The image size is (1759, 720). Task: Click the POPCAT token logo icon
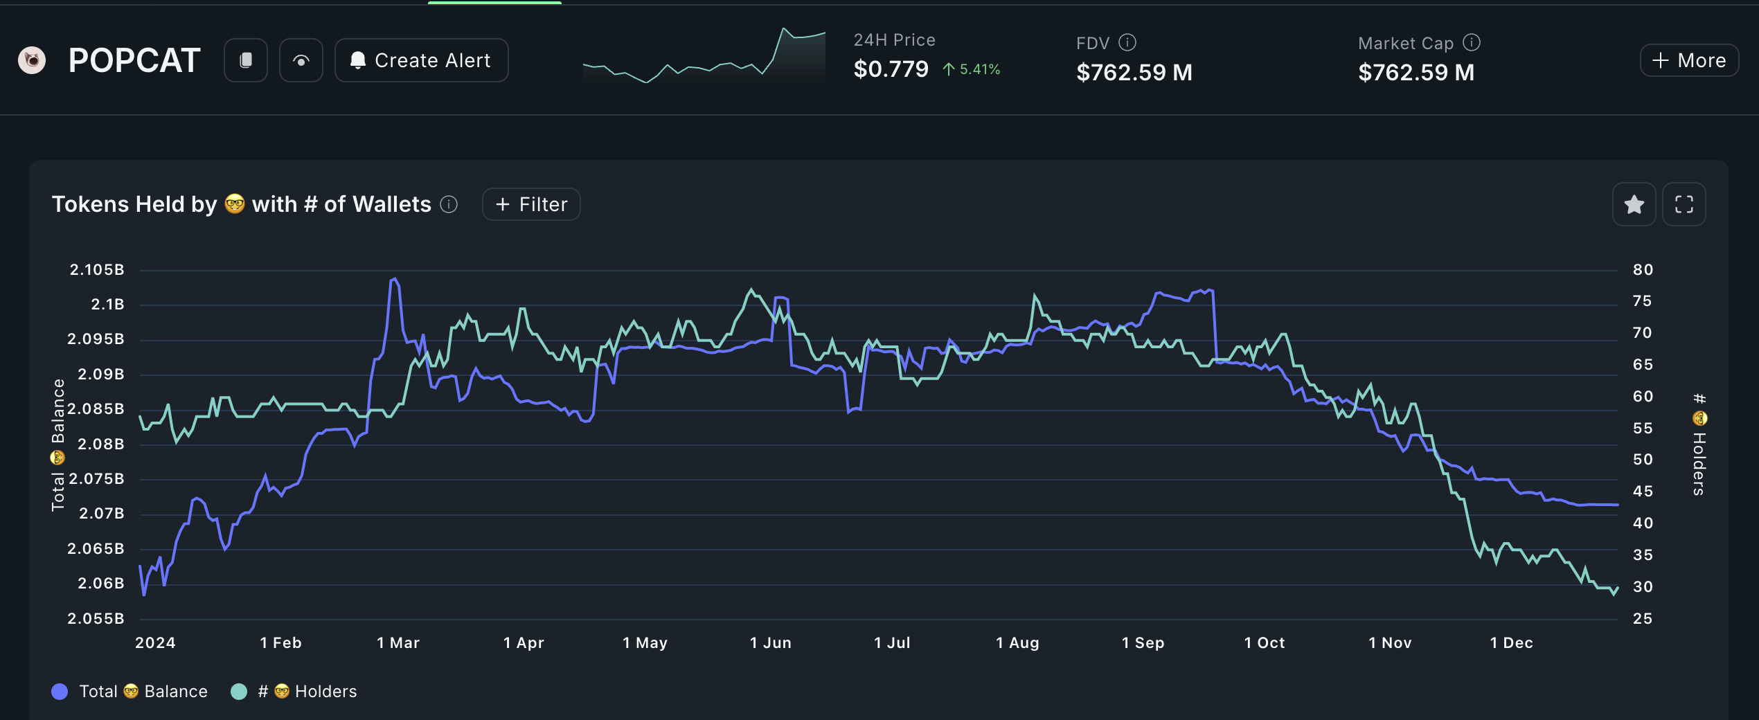(x=32, y=60)
